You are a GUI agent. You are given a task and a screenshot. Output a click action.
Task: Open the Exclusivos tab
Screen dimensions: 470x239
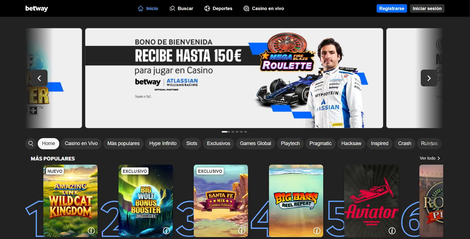(x=219, y=143)
